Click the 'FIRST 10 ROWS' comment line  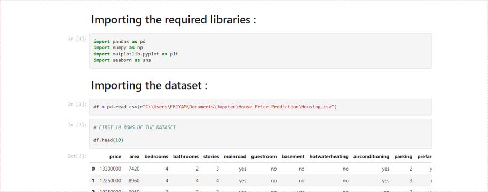[135, 127]
